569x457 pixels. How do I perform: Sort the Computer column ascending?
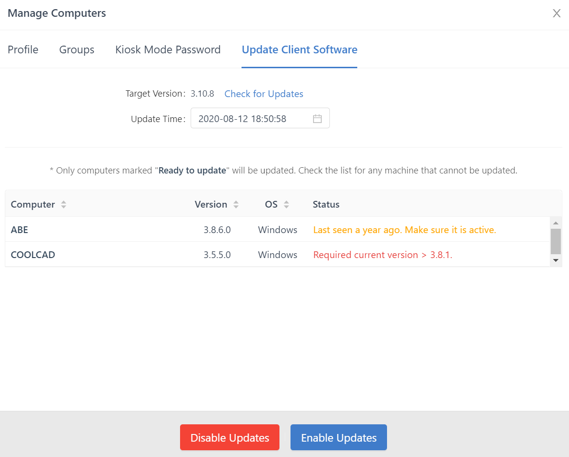click(64, 202)
